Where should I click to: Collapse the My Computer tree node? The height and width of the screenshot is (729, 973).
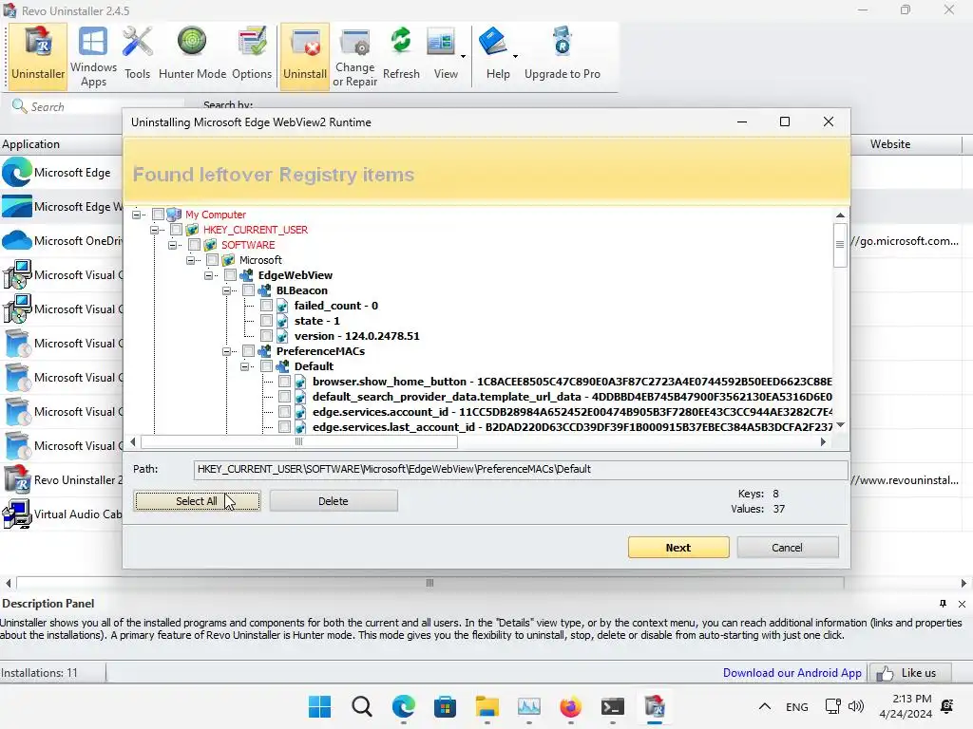[x=136, y=215]
